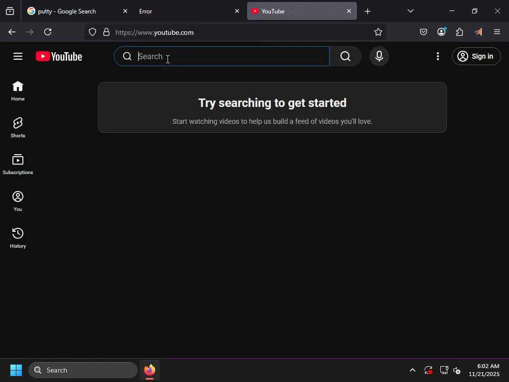Expand the list all tabs dropdown
The height and width of the screenshot is (382, 509).
click(x=410, y=11)
